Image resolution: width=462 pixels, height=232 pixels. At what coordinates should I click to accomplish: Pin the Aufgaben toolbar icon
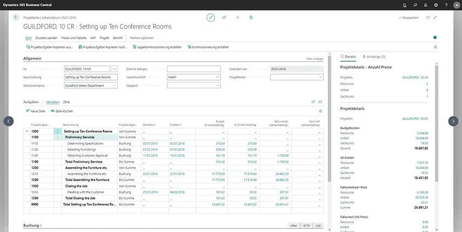(x=320, y=111)
